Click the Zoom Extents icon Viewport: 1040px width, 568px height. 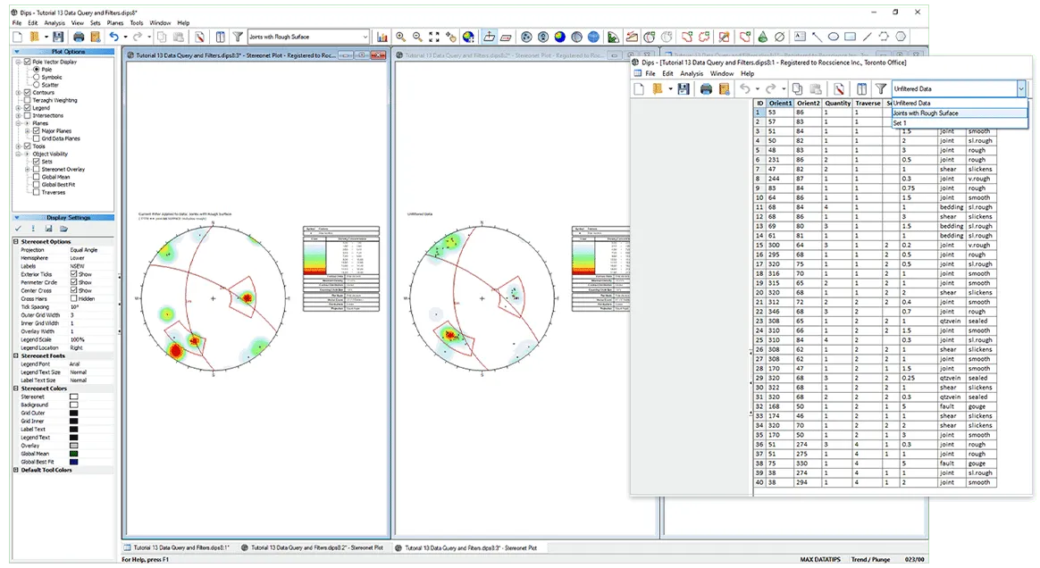pyautogui.click(x=433, y=38)
